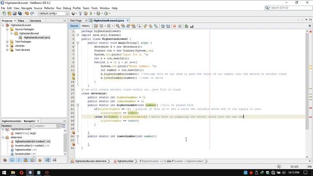313x176 pixels.
Task: Toggle Rectangular Selection editor icon
Action: pyautogui.click(x=139, y=26)
